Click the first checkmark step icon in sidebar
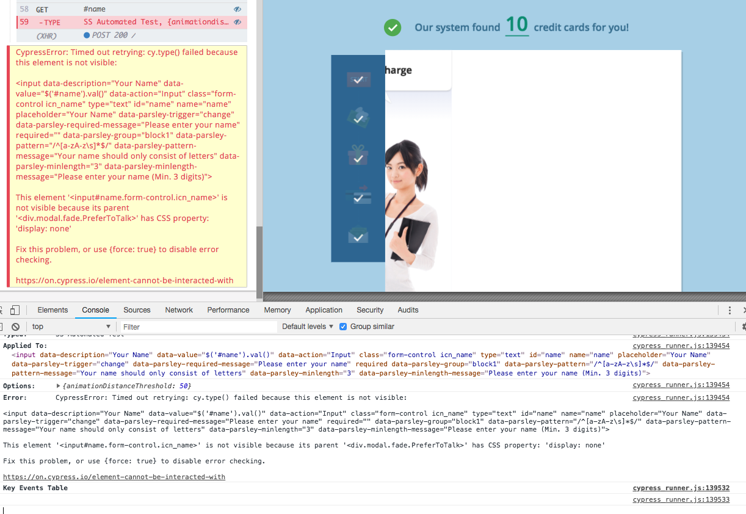 [358, 79]
